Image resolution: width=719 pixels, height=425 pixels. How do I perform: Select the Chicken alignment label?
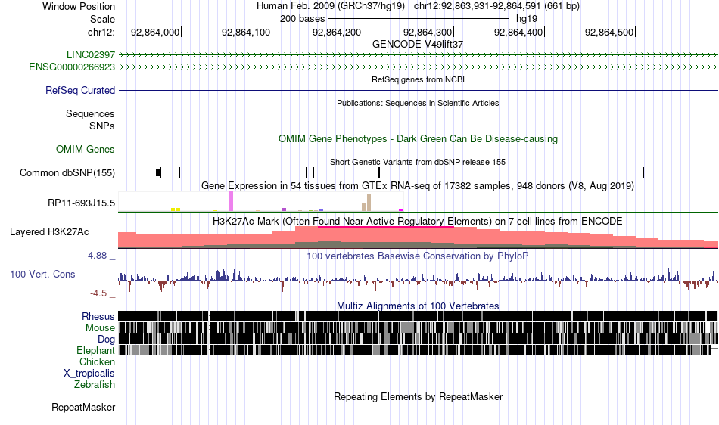click(97, 361)
